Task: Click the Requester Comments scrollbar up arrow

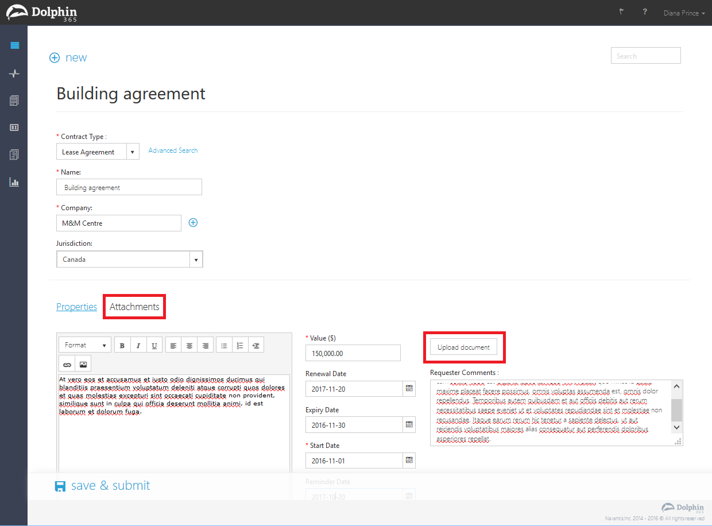Action: coord(676,386)
